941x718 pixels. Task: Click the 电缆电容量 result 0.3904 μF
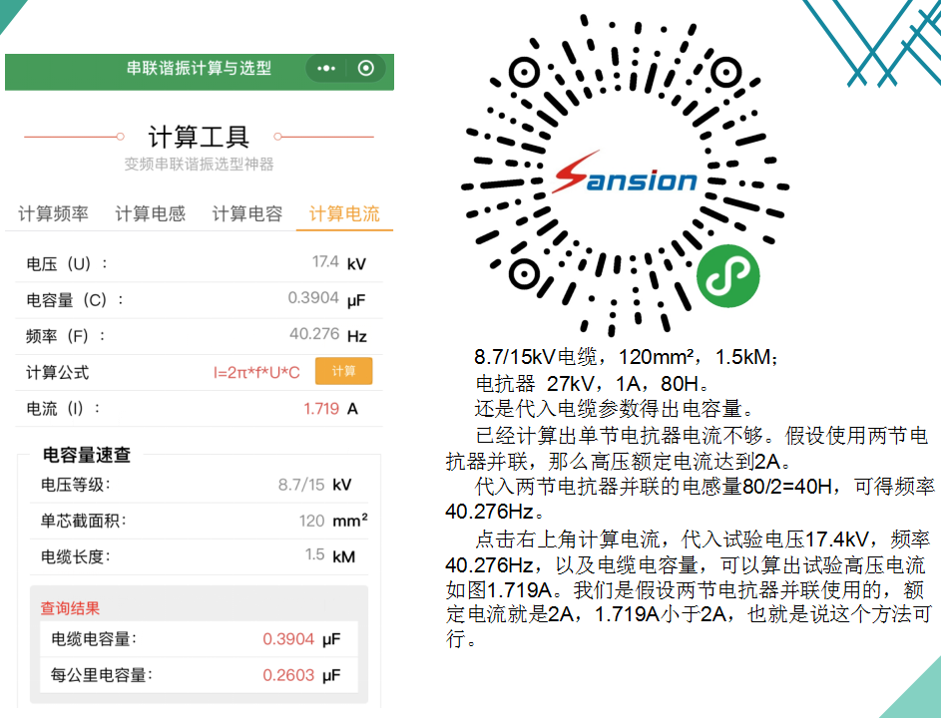pos(288,639)
